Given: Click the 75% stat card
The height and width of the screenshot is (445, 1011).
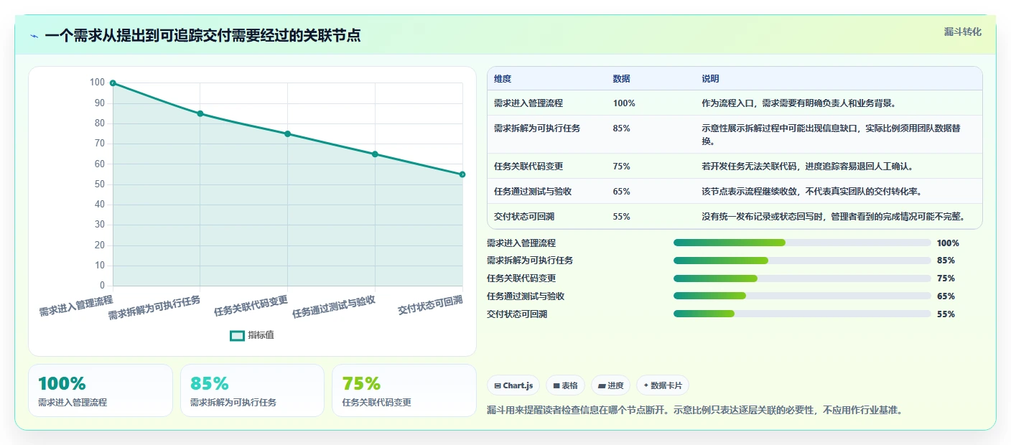Looking at the screenshot, I should pyautogui.click(x=404, y=390).
